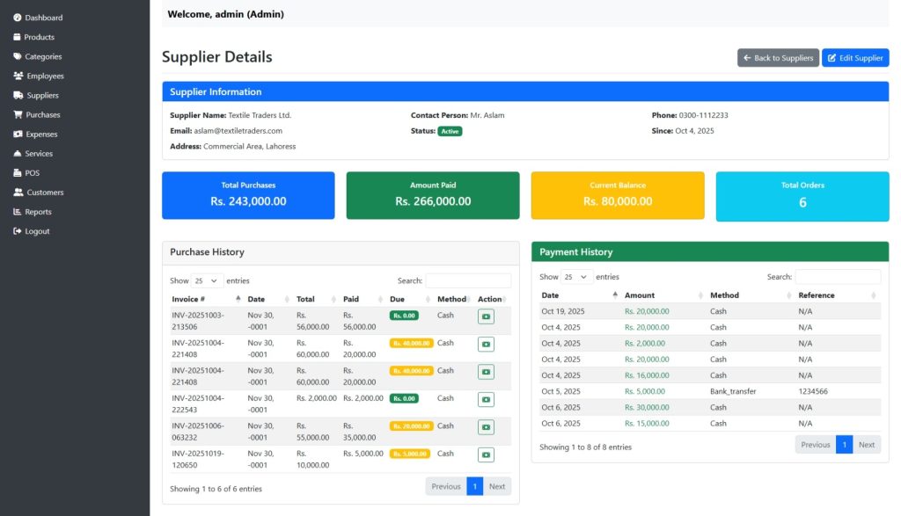Click the Categories tags icon in sidebar
The height and width of the screenshot is (516, 901).
18,56
